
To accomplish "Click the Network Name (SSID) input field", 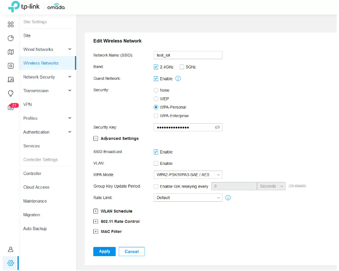I will (x=188, y=55).
